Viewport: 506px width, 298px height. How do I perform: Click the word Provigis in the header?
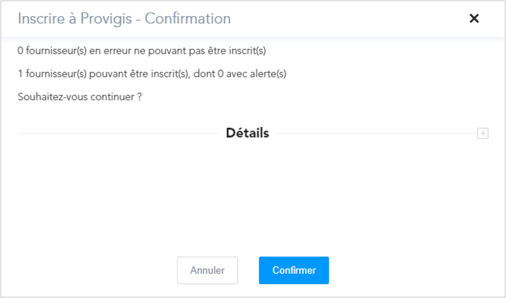pos(106,18)
